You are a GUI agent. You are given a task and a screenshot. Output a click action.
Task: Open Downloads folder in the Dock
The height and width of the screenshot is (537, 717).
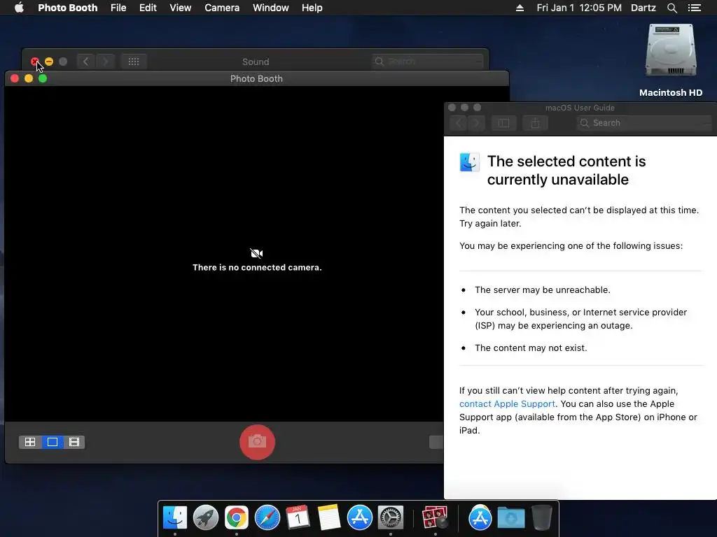pos(510,518)
